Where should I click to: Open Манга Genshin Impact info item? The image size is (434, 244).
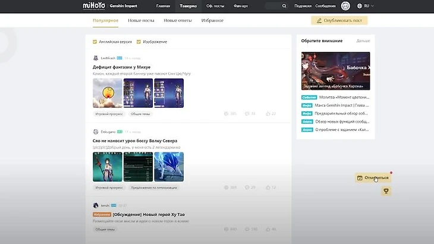click(335, 105)
